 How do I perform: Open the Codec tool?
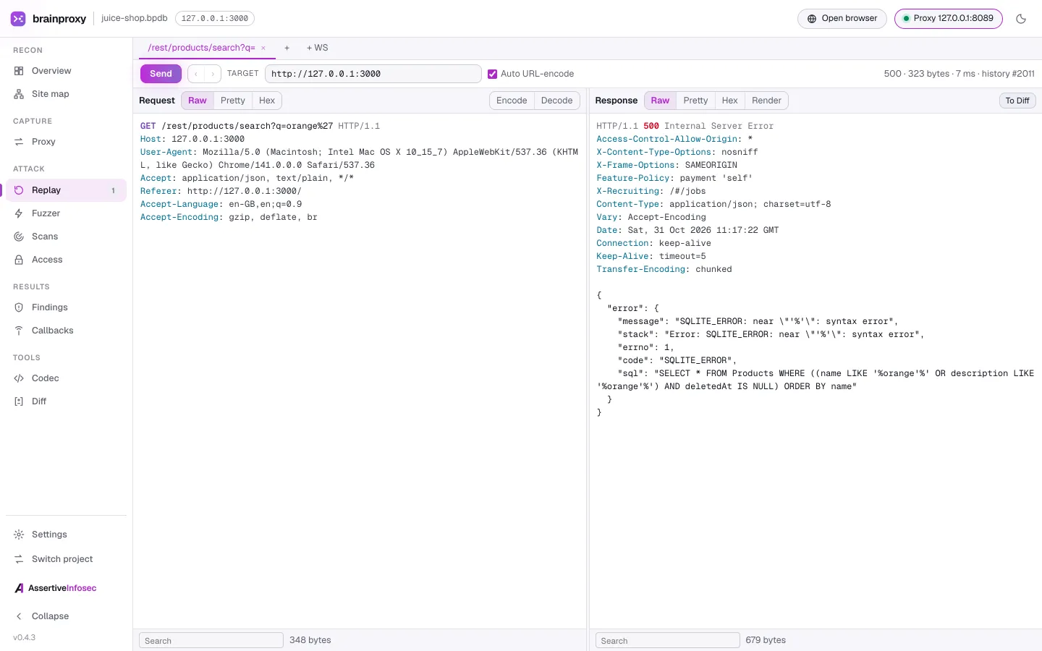pyautogui.click(x=66, y=378)
